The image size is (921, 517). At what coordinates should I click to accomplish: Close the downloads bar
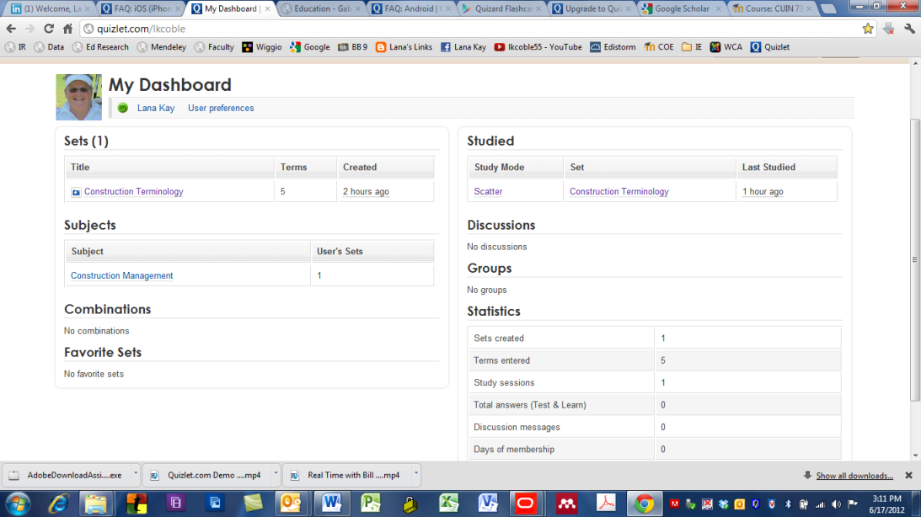tap(908, 476)
